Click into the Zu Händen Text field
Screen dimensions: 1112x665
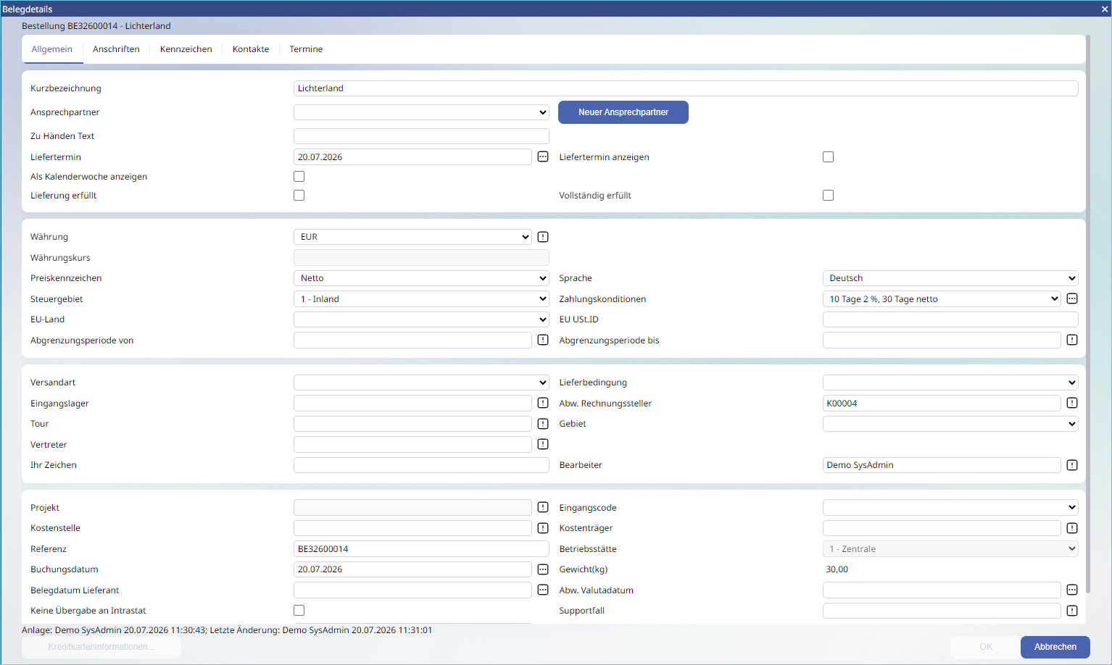(x=421, y=136)
